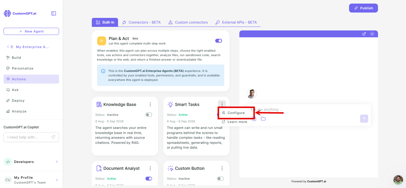Open Document Analyst three-dot menu
This screenshot has height=188, width=406.
pyautogui.click(x=150, y=168)
